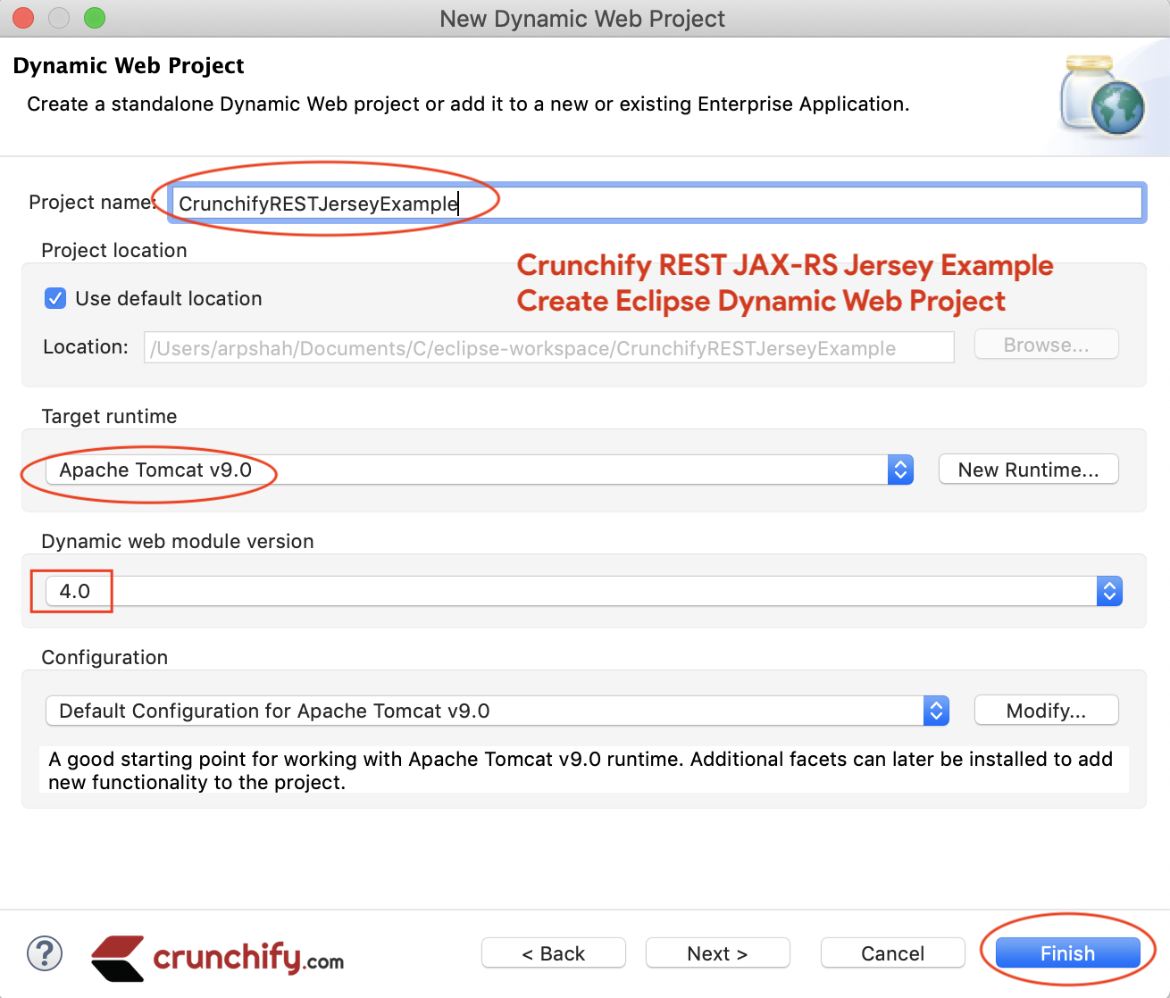Screen dimensions: 1170x998
Task: Click the 4.0 module version value
Action: coord(75,591)
